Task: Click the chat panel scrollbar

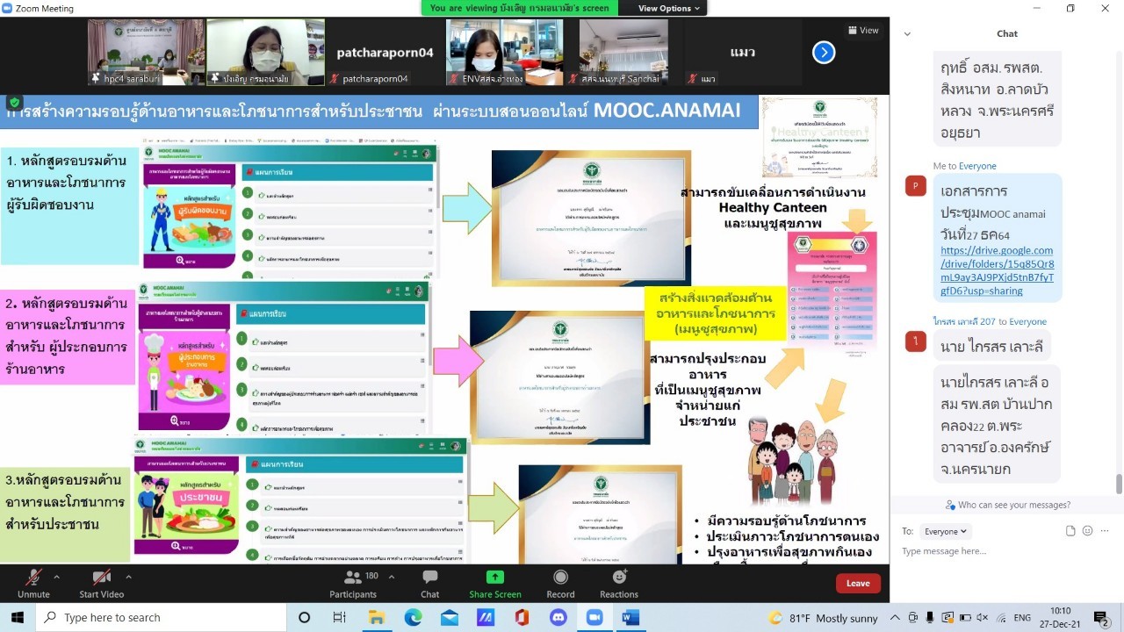Action: point(1119,484)
